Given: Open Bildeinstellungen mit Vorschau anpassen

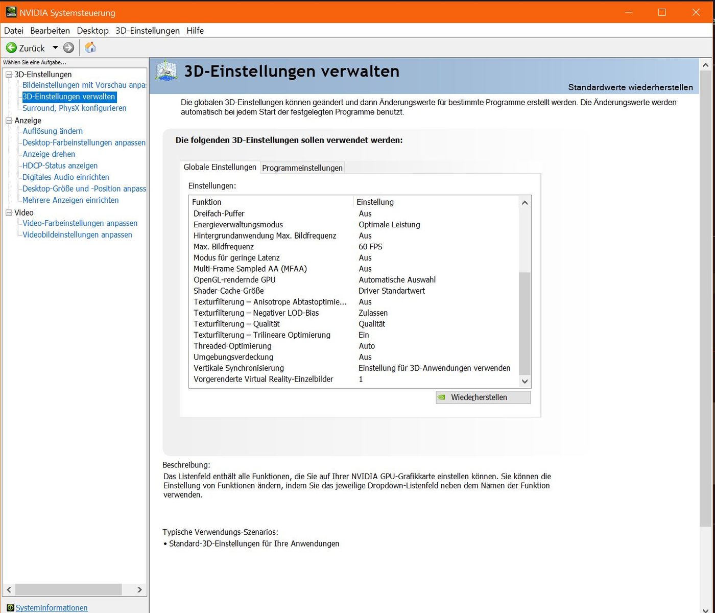Looking at the screenshot, I should tap(84, 85).
